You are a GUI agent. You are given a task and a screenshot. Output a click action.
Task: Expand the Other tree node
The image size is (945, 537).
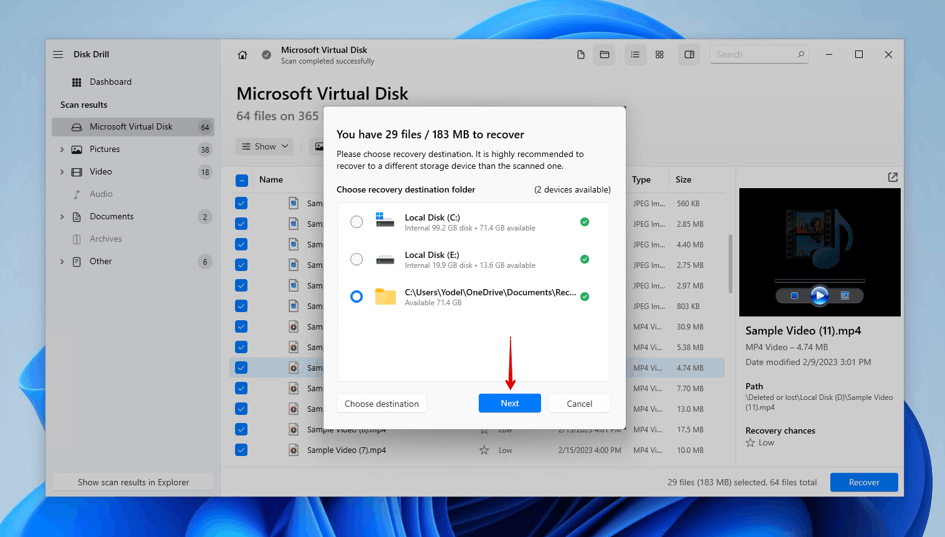pos(62,262)
